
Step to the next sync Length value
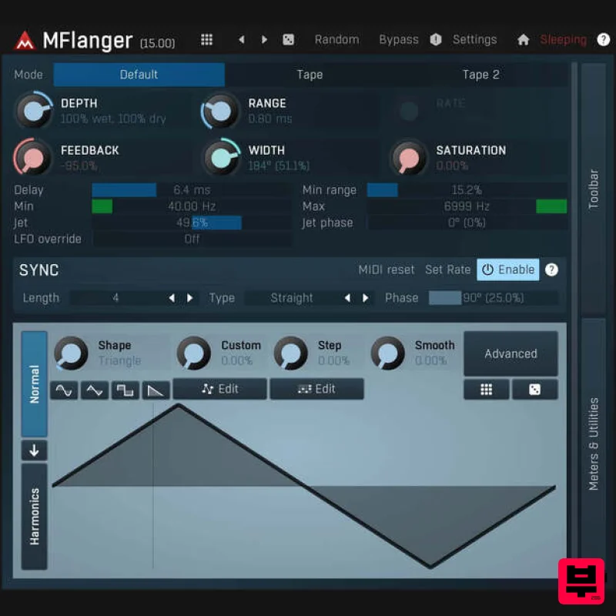pos(190,298)
